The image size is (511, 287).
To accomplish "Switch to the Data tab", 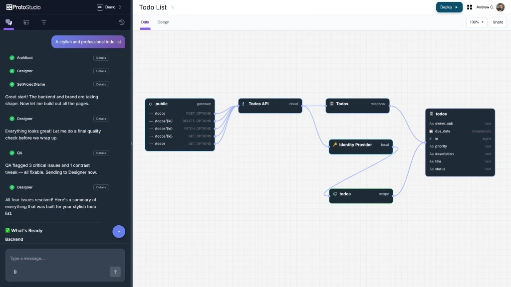I will 145,22.
